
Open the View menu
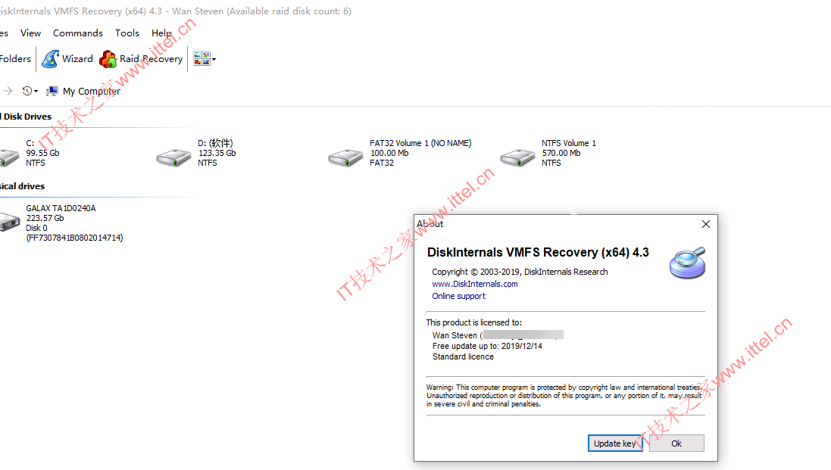(x=31, y=33)
